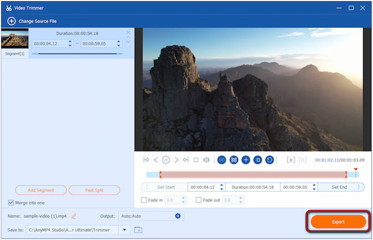The image size is (373, 240).
Task: Open the Save to path dropdown
Action: pos(124,230)
